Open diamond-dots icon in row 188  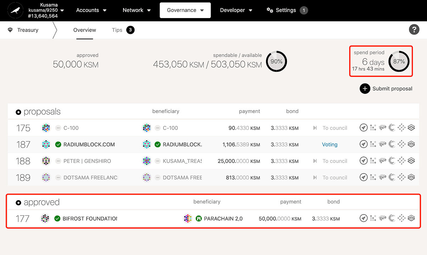pyautogui.click(x=401, y=161)
